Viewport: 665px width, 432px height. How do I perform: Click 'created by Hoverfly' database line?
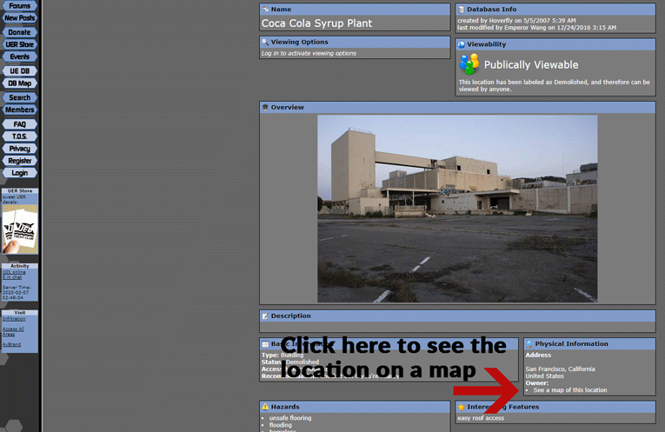point(516,20)
